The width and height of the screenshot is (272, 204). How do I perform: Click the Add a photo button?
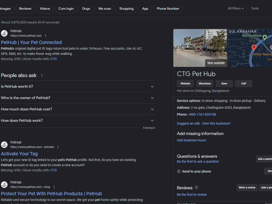click(265, 187)
